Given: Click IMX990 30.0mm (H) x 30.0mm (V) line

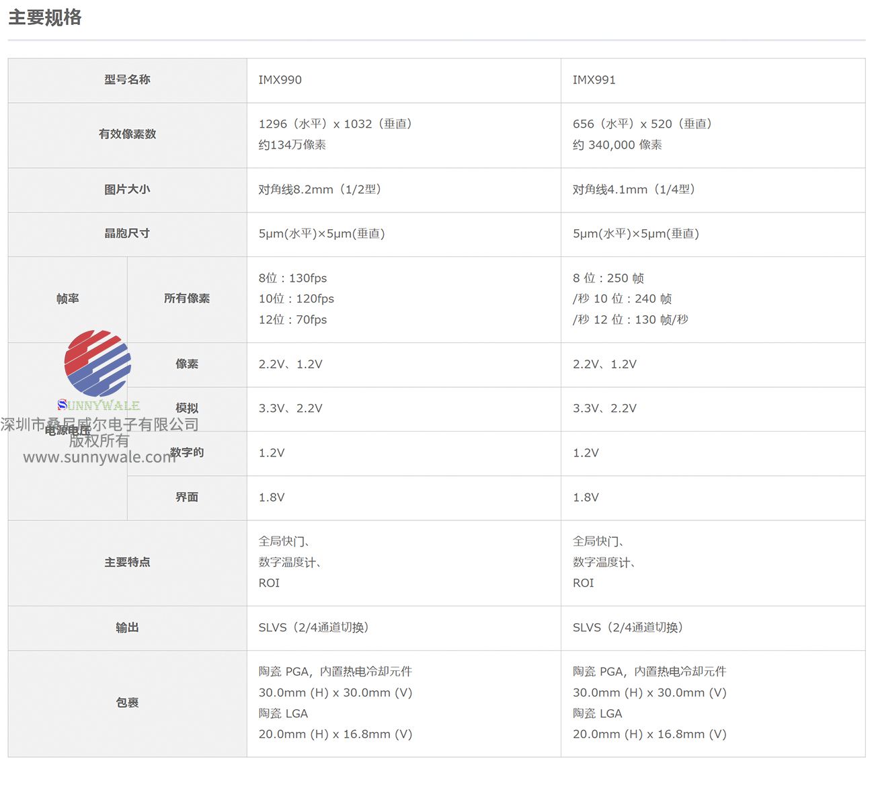Looking at the screenshot, I should [335, 692].
